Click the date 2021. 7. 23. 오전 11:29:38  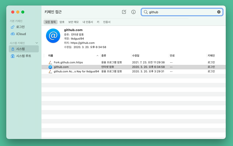(148, 62)
